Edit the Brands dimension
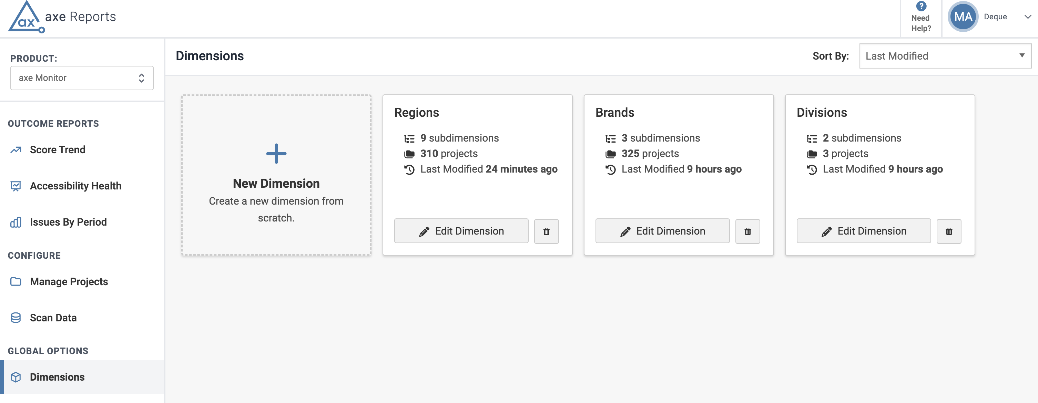 coord(662,231)
